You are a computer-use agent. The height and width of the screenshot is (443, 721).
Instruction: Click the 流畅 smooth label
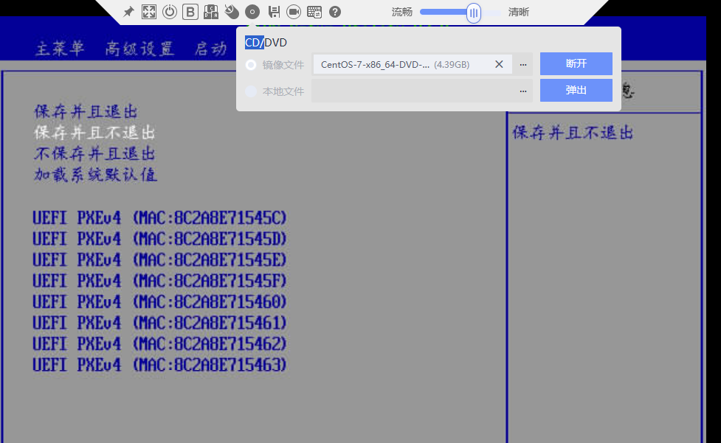[x=402, y=12]
